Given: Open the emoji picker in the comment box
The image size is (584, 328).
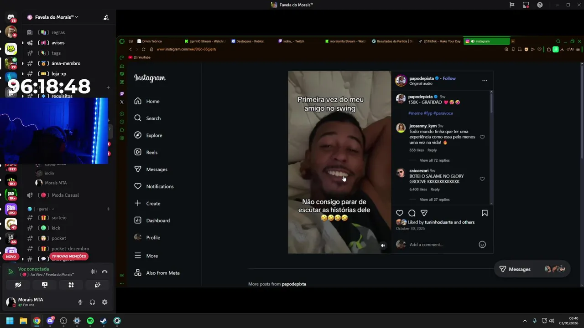Looking at the screenshot, I should coord(482,245).
